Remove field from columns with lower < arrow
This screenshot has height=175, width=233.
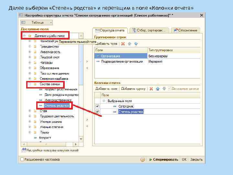pos(87,126)
